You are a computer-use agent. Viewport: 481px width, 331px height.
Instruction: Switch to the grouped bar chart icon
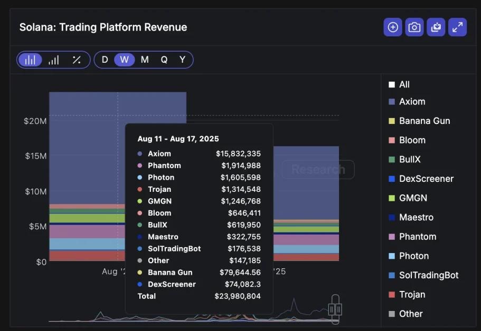(x=53, y=60)
